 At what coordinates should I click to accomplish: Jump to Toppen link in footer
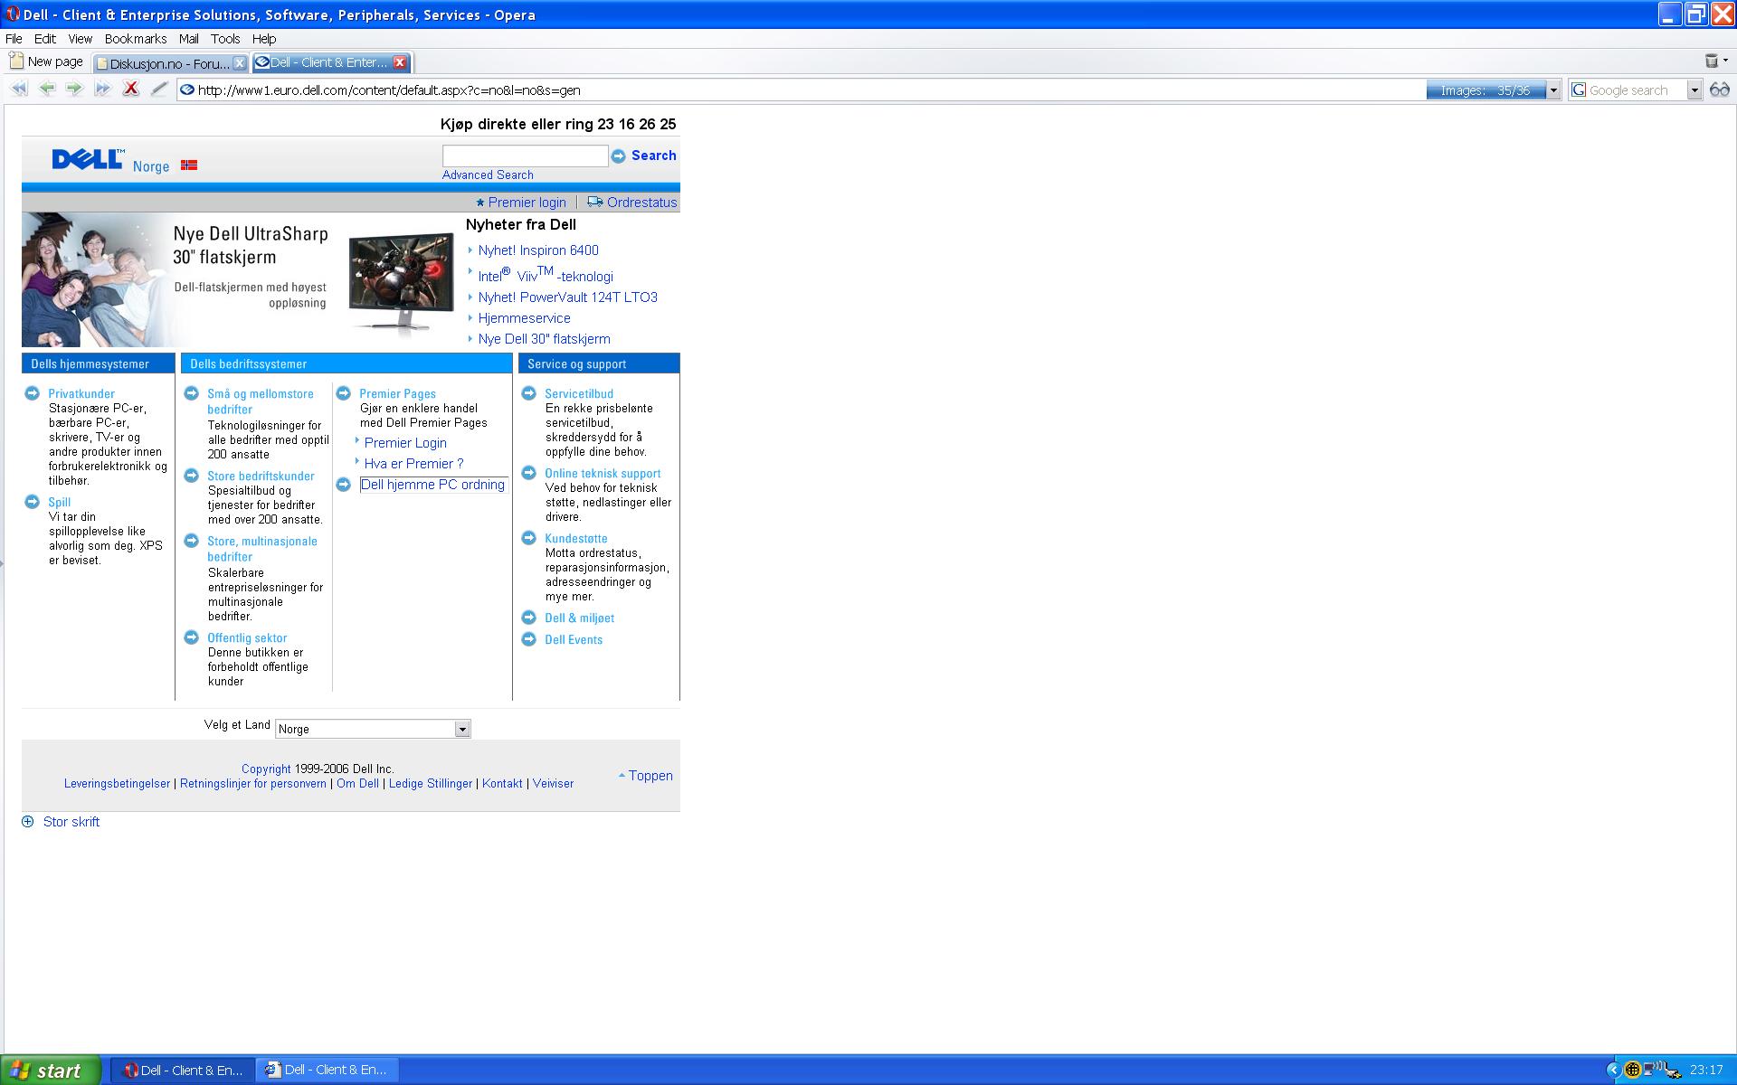tap(650, 776)
